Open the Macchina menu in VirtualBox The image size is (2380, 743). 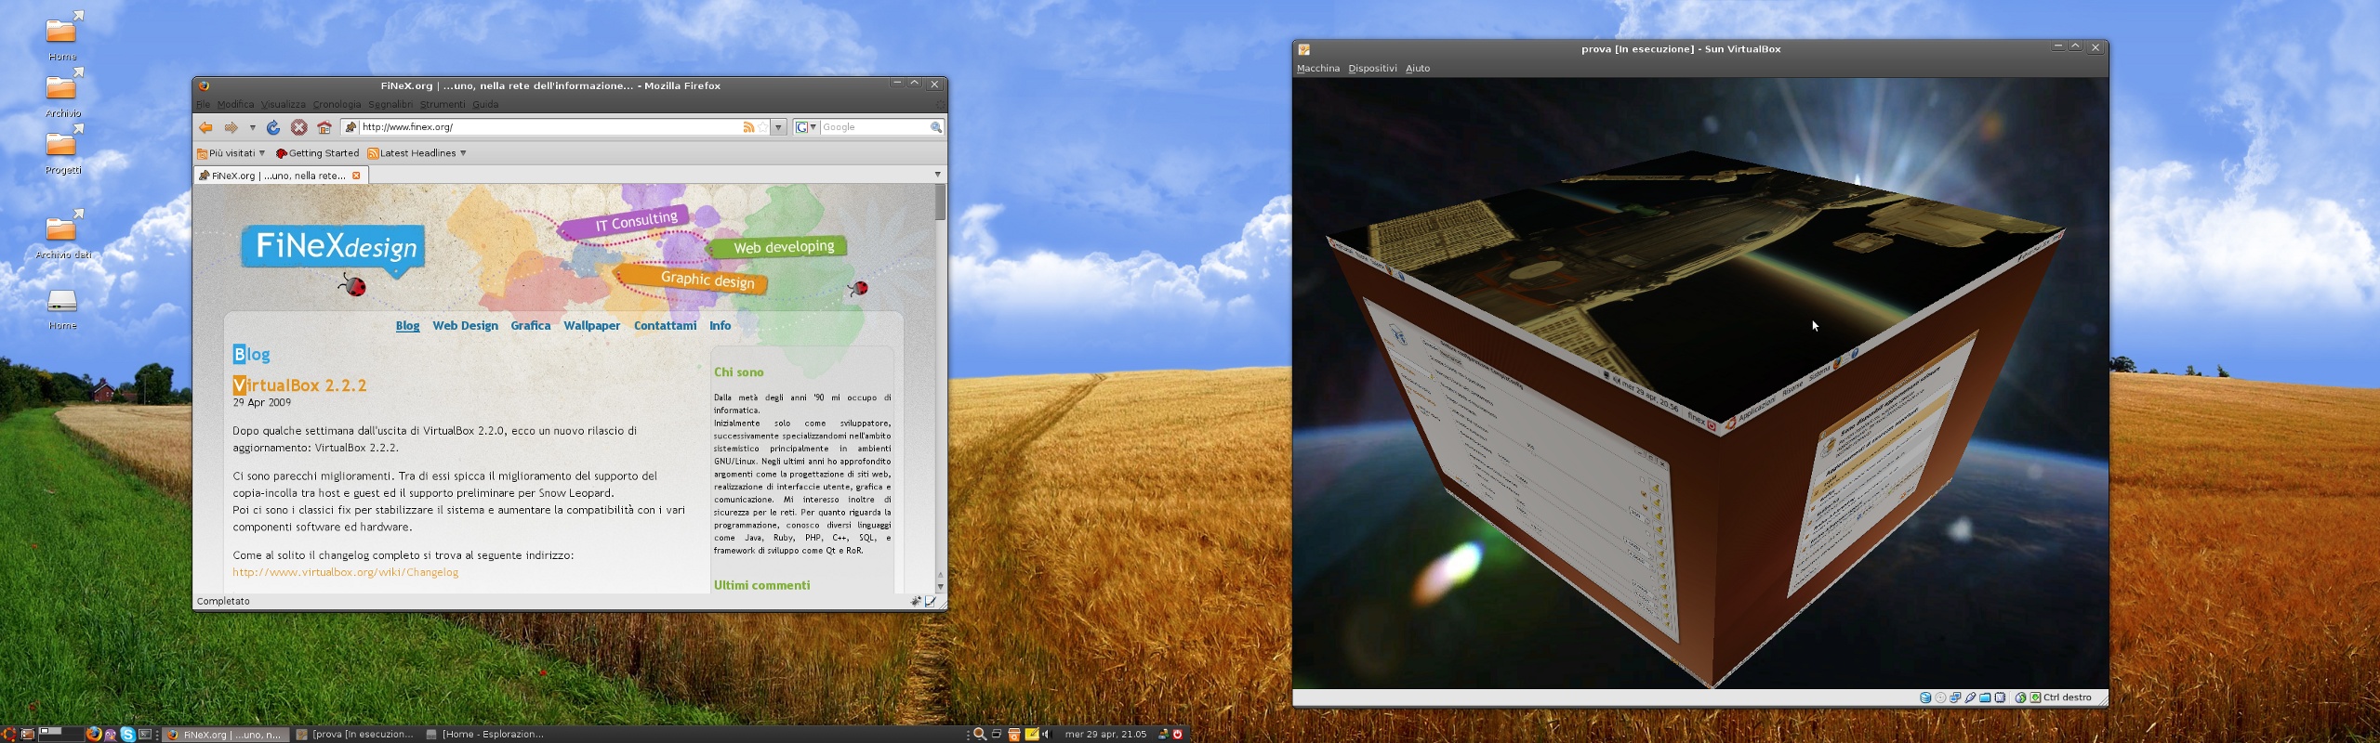click(1318, 69)
